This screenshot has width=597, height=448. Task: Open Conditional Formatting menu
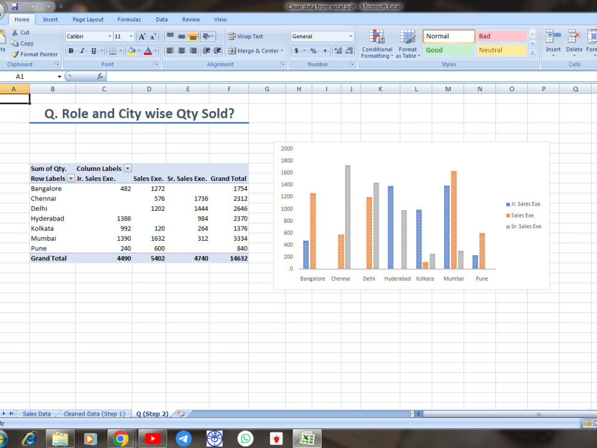377,44
